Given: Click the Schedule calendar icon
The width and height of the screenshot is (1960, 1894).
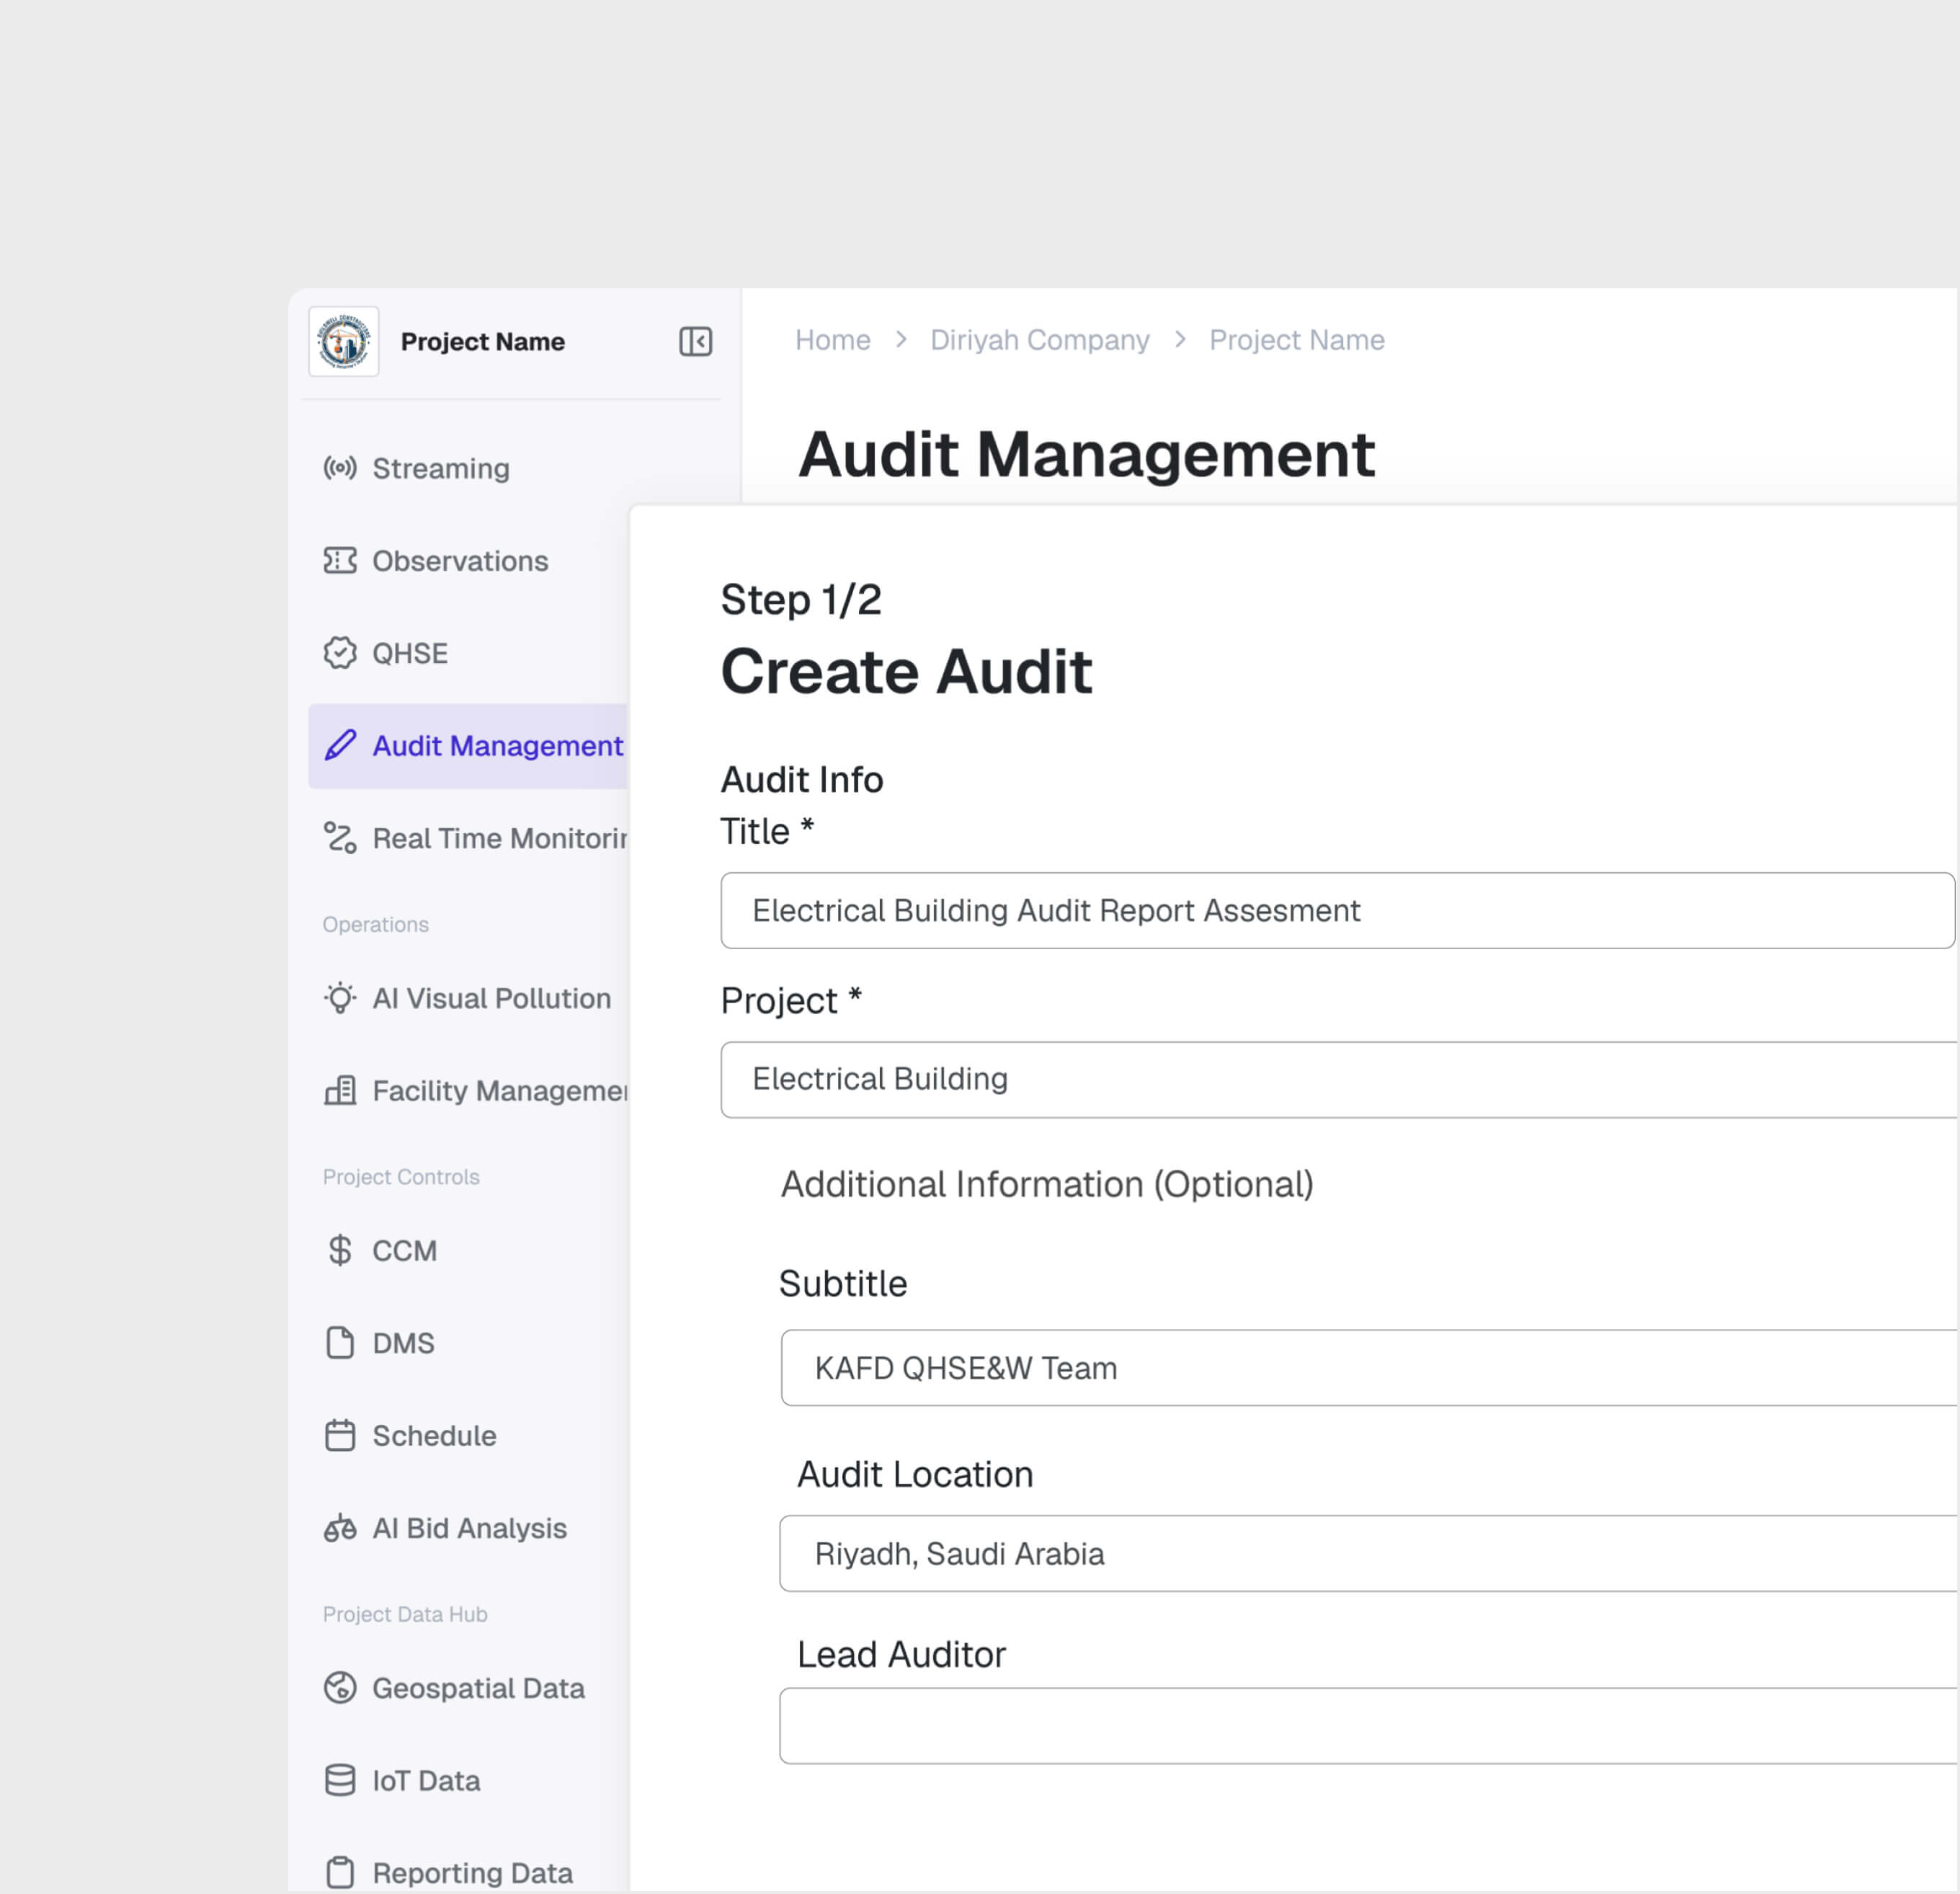Looking at the screenshot, I should click(x=340, y=1435).
